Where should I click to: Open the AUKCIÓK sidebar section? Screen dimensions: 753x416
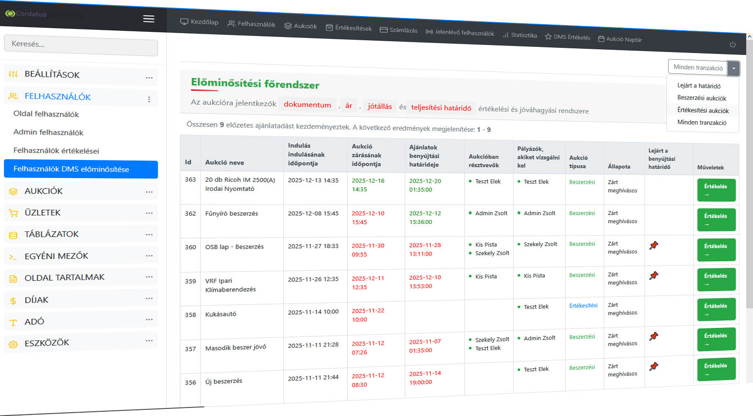(44, 191)
